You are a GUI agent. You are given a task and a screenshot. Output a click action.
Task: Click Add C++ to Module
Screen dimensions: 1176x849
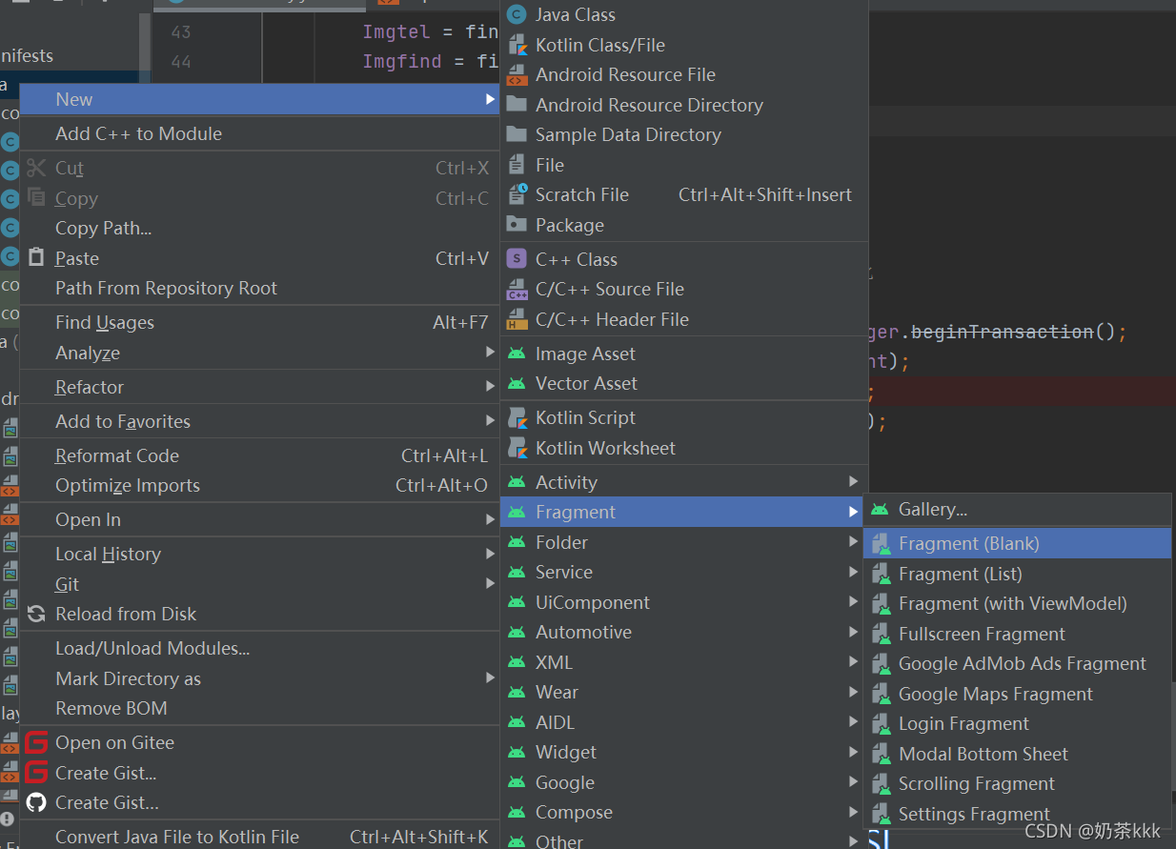tap(259, 133)
